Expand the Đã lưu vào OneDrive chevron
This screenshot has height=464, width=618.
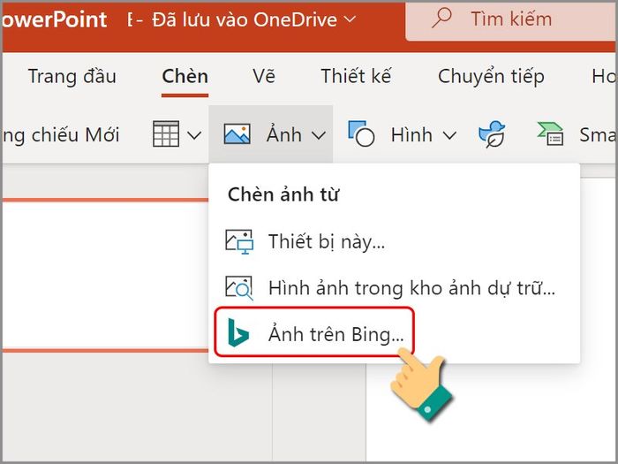click(350, 19)
